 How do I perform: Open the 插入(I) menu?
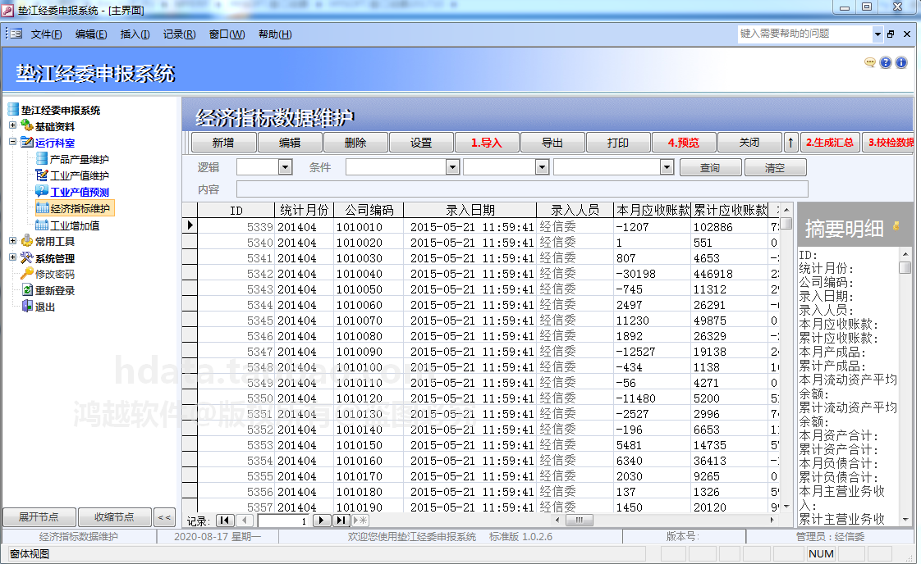click(135, 34)
